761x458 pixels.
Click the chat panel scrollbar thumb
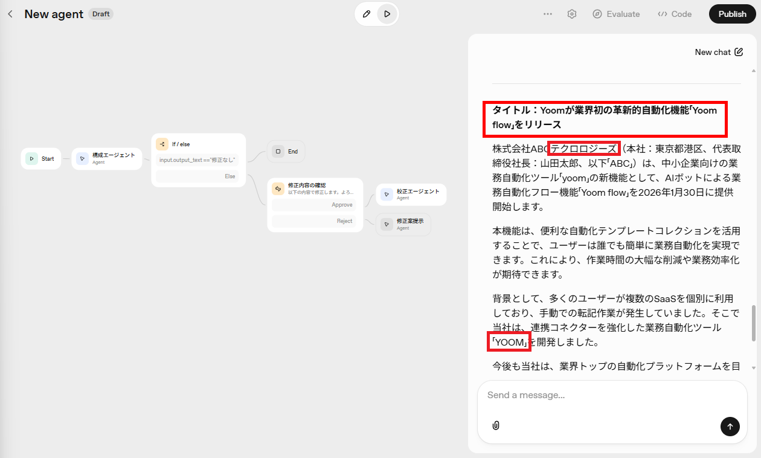click(753, 323)
